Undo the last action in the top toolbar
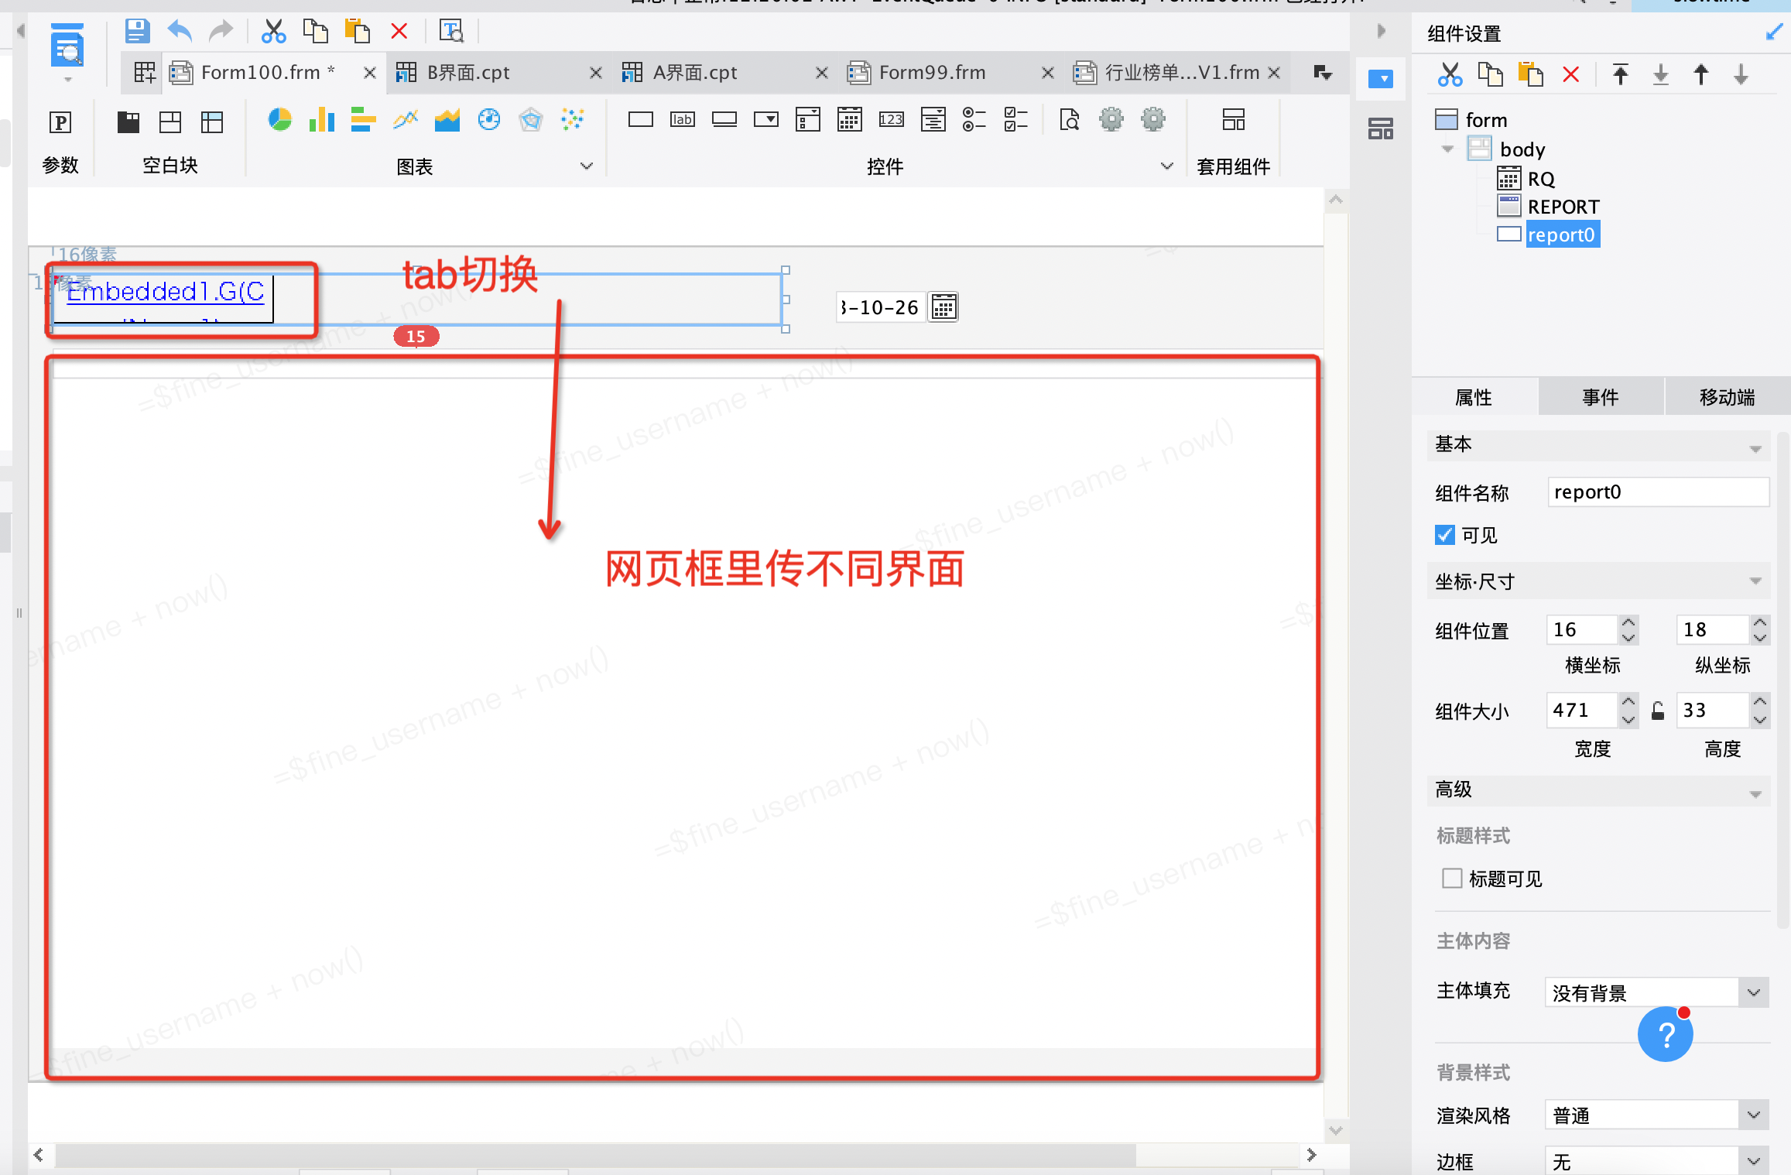This screenshot has height=1175, width=1791. (x=180, y=32)
